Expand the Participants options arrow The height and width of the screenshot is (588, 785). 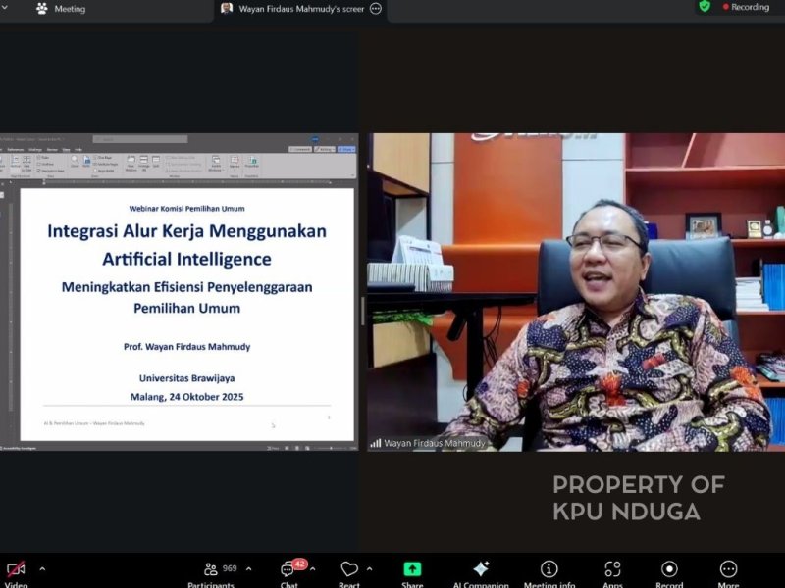pos(248,568)
